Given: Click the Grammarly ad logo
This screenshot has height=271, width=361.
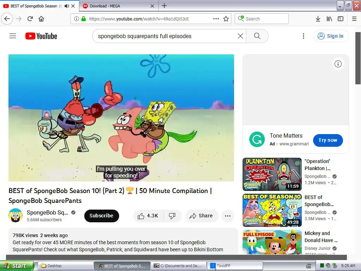Looking at the screenshot, I should click(x=257, y=139).
